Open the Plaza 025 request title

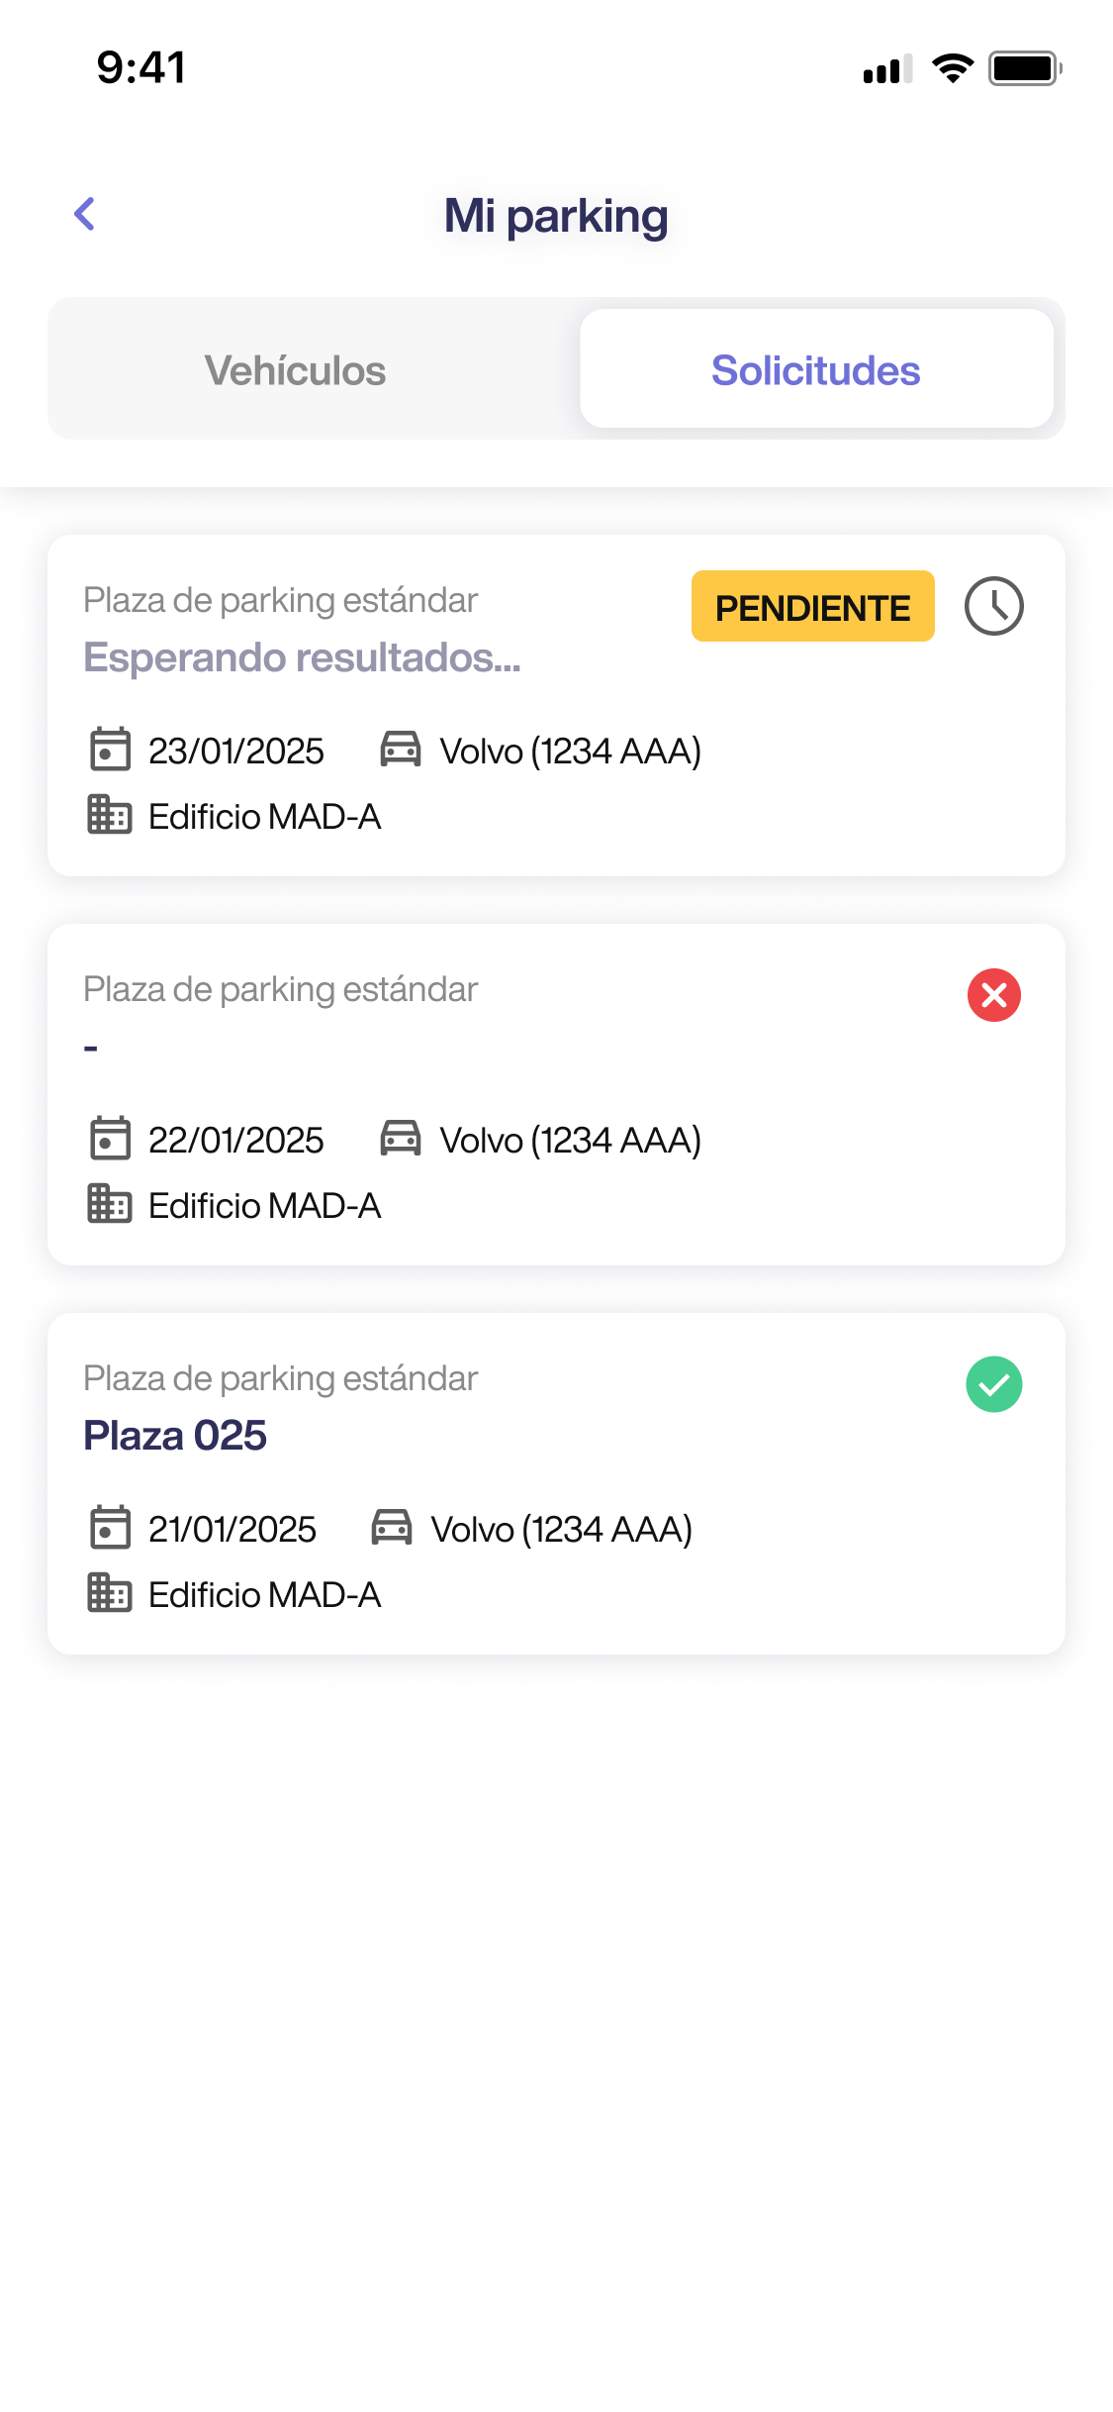pos(175,1435)
